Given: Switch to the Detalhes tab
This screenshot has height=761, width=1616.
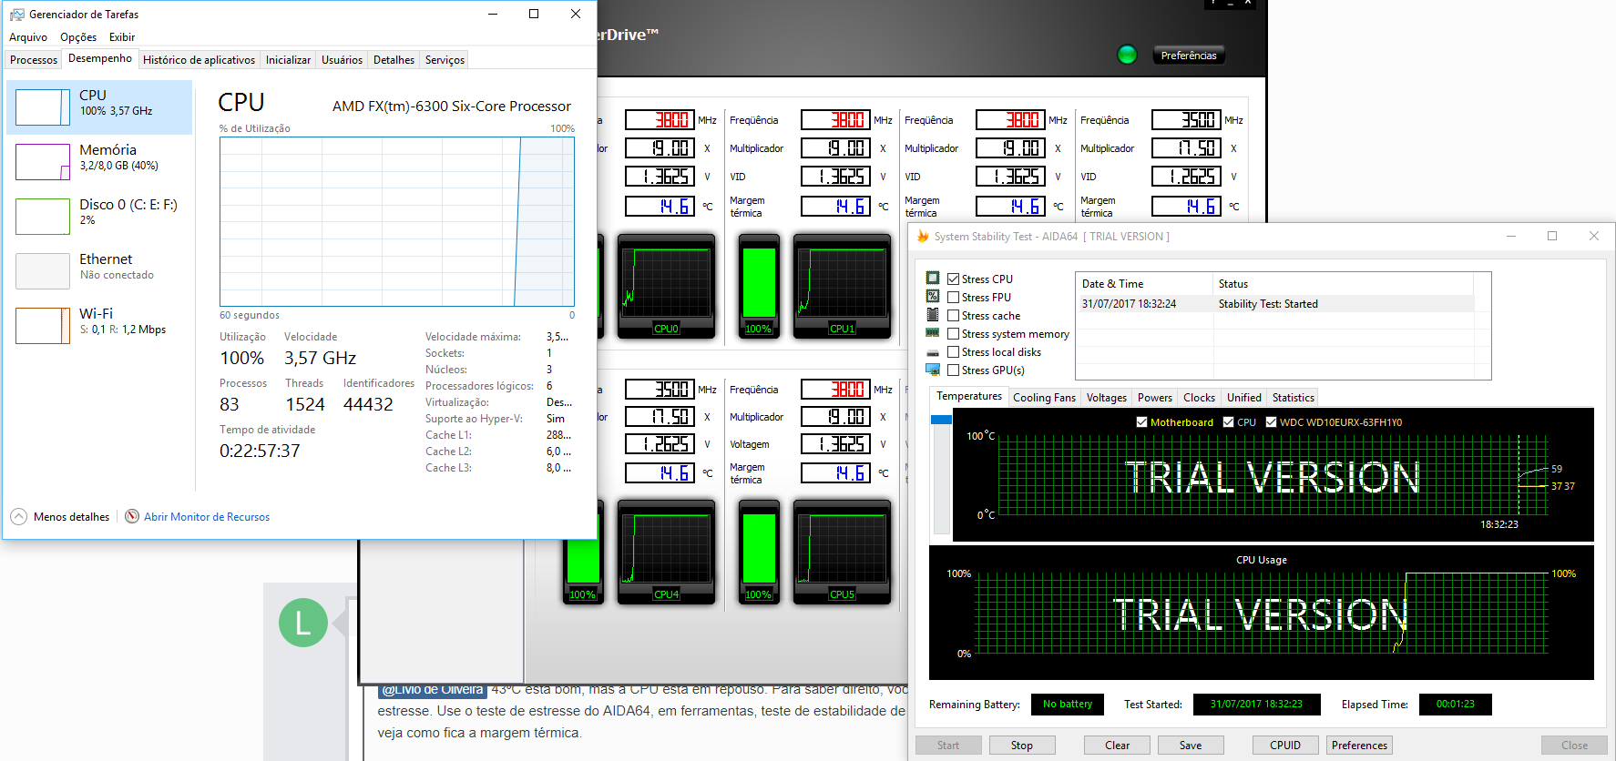Looking at the screenshot, I should (x=394, y=60).
